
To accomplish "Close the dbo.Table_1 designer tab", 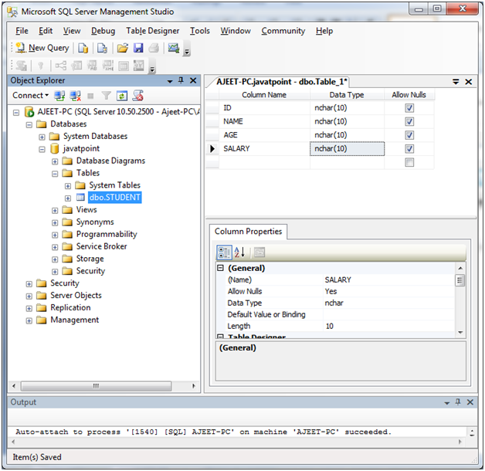I will [x=468, y=82].
